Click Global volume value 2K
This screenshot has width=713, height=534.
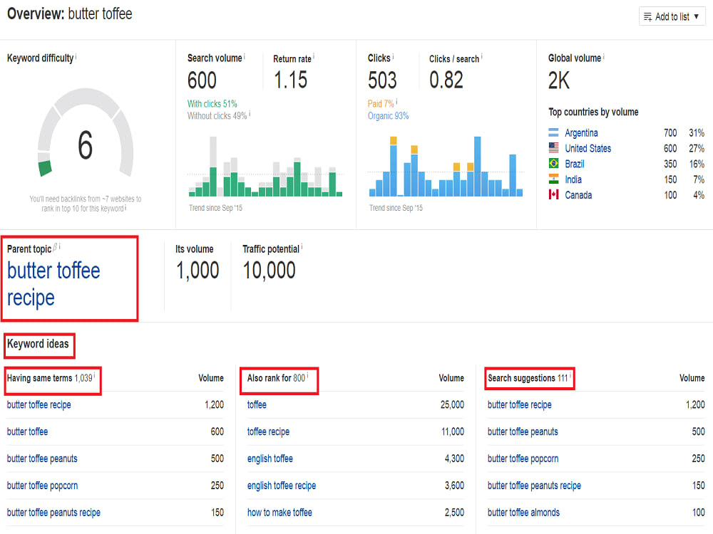(x=559, y=81)
